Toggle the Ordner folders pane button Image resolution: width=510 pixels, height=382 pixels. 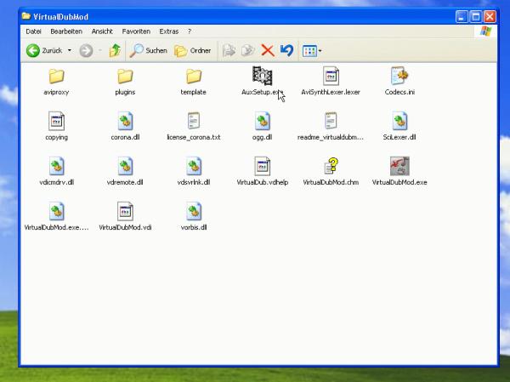(193, 50)
